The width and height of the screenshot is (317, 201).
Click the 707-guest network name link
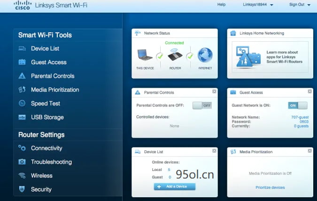[300, 117]
